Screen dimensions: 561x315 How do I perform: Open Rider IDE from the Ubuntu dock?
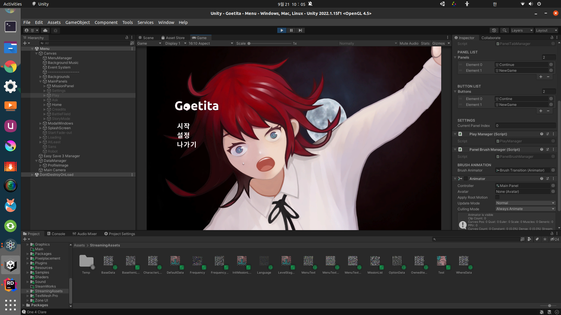[x=10, y=285]
